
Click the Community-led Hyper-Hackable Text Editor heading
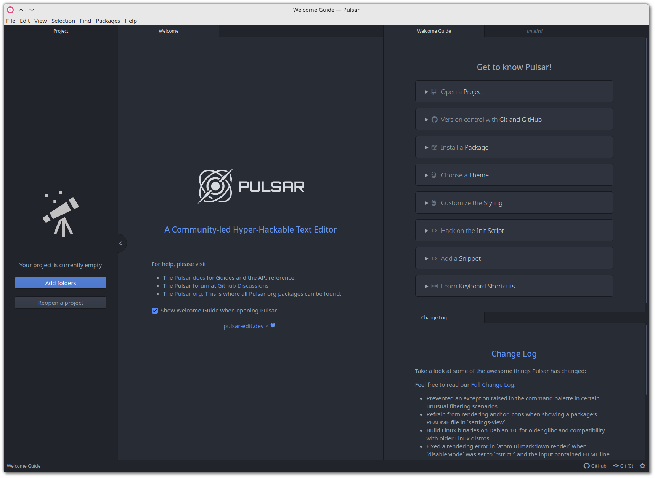[250, 229]
